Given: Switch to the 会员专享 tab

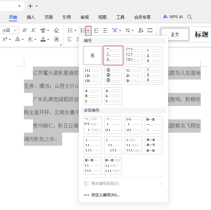Looking at the screenshot, I should click(x=142, y=17).
